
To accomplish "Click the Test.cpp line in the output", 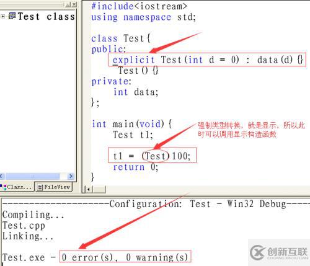I will pos(24,226).
